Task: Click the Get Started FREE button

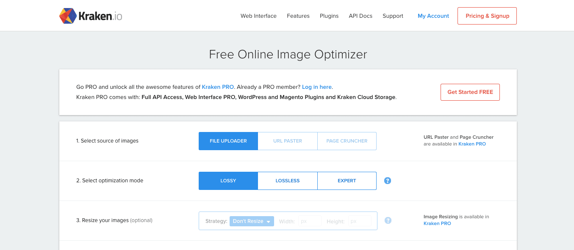Action: 470,92
